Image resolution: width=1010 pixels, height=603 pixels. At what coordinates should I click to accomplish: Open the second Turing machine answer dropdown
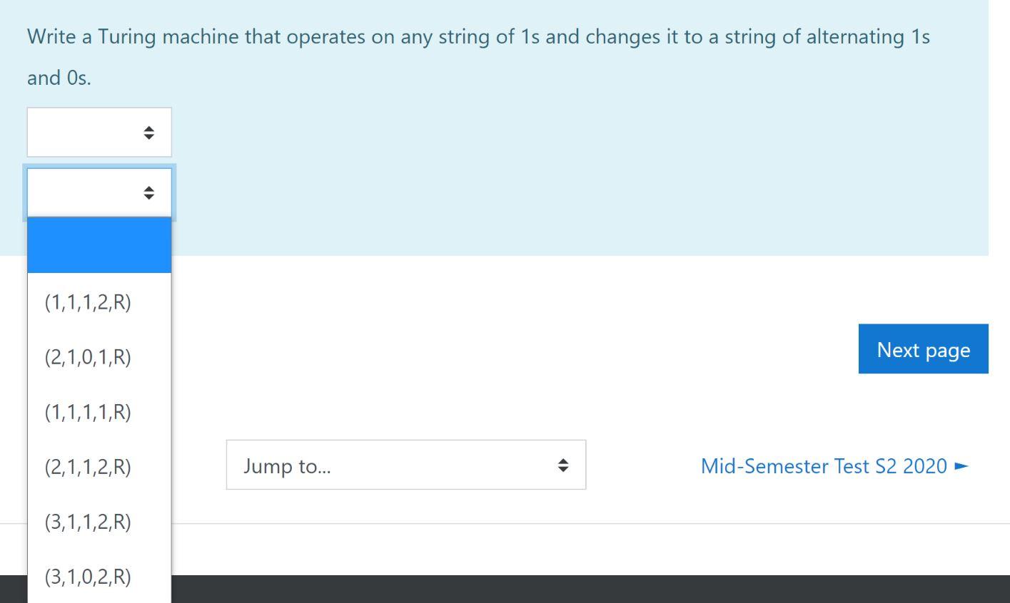coord(99,192)
